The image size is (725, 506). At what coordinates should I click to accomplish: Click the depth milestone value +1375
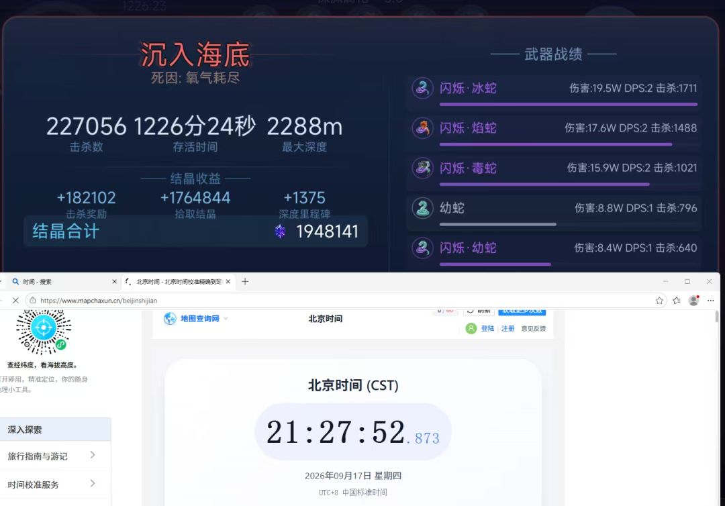304,198
